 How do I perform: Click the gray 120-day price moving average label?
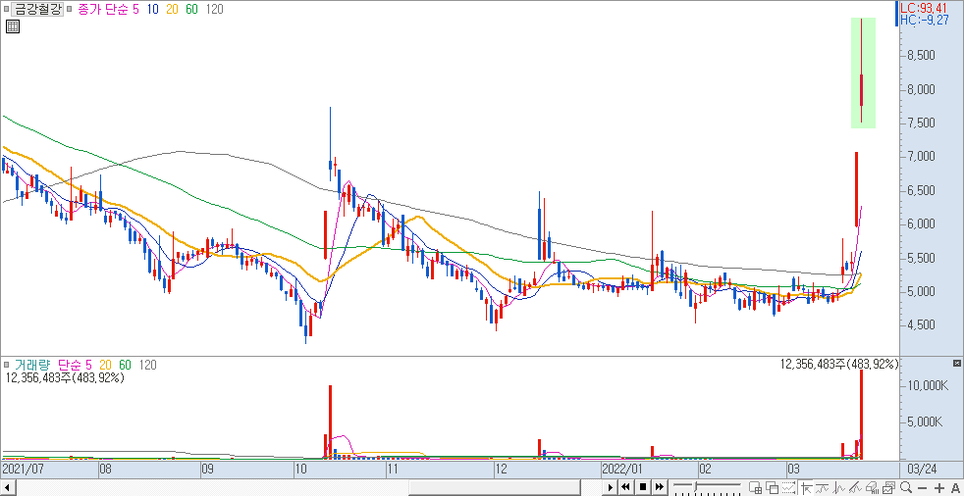[215, 9]
